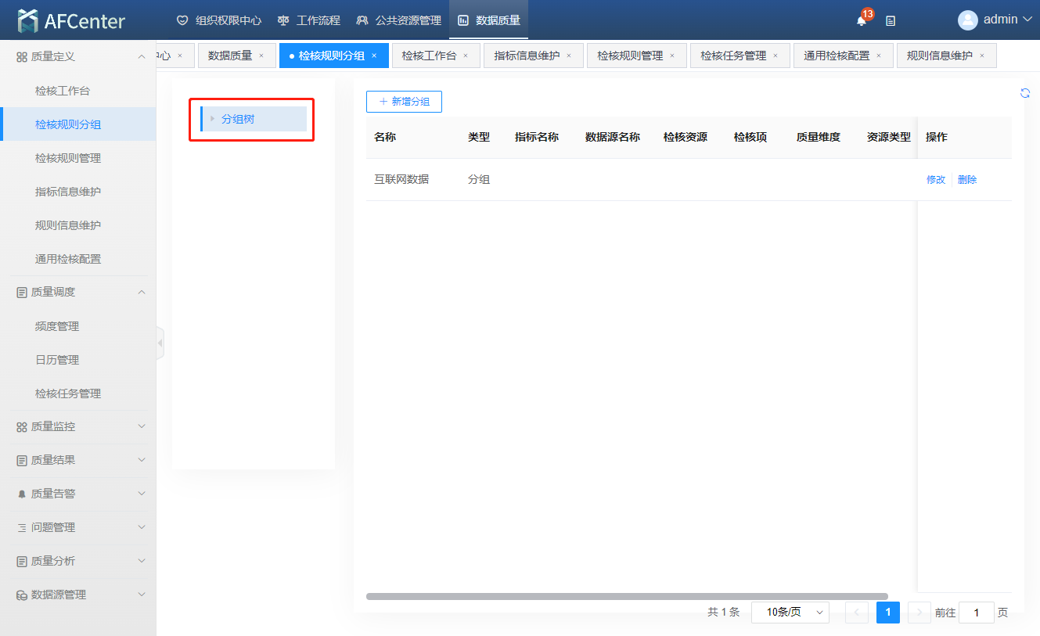Click 删除 link for 互联网数据 row
This screenshot has height=636, width=1040.
click(x=967, y=180)
